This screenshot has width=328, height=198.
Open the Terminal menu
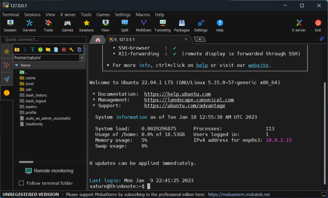coord(11,15)
